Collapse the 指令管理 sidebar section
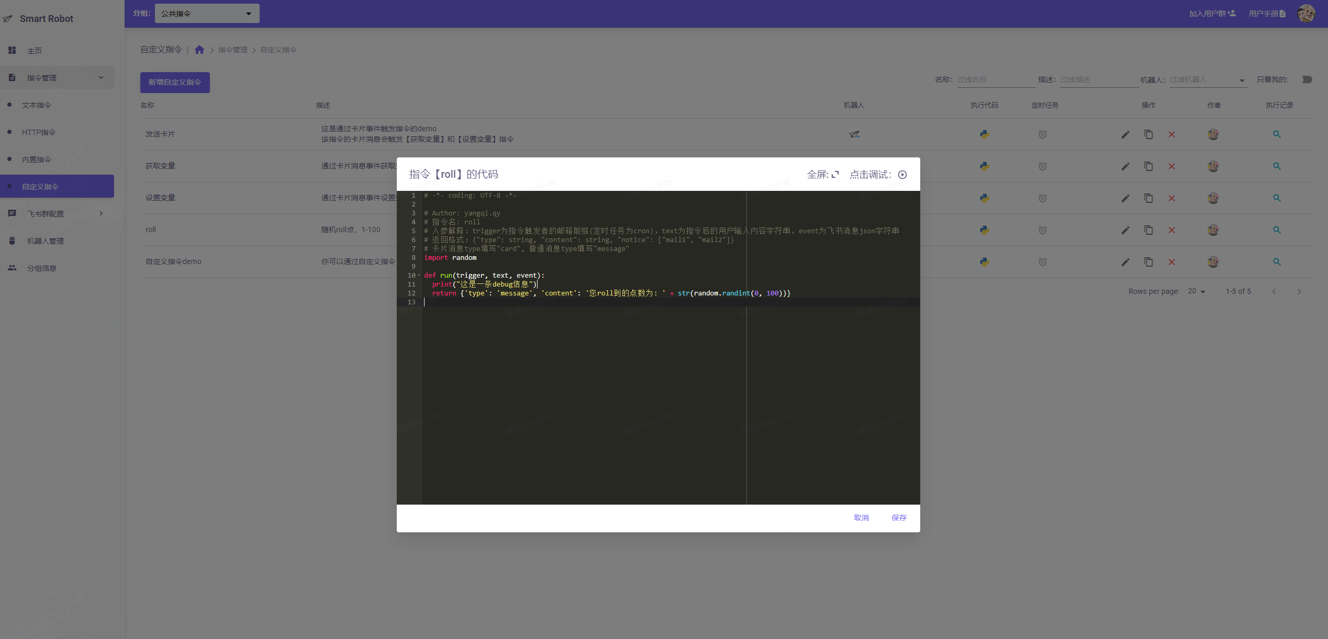This screenshot has height=639, width=1328. tap(101, 78)
